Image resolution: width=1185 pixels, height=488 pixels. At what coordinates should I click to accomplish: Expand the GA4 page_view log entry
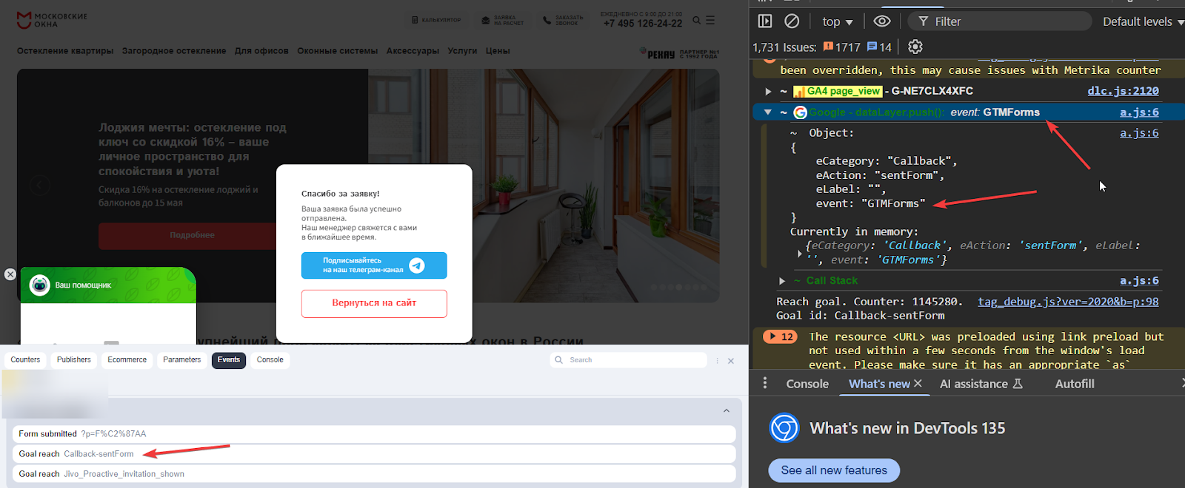768,92
